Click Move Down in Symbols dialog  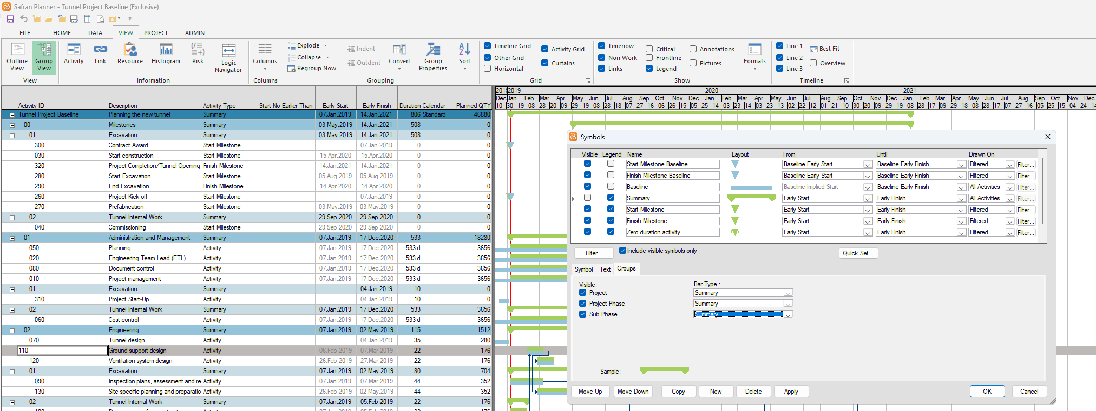[x=633, y=392]
